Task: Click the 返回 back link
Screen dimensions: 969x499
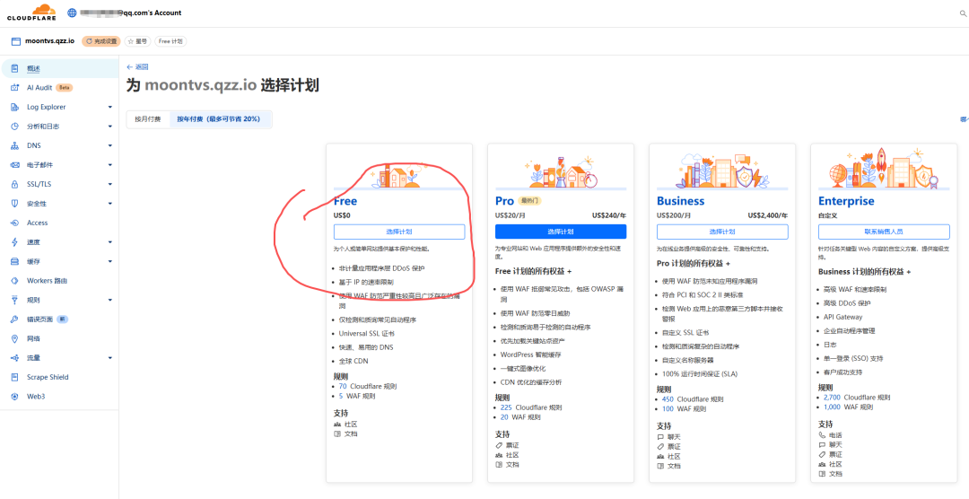Action: pos(137,66)
